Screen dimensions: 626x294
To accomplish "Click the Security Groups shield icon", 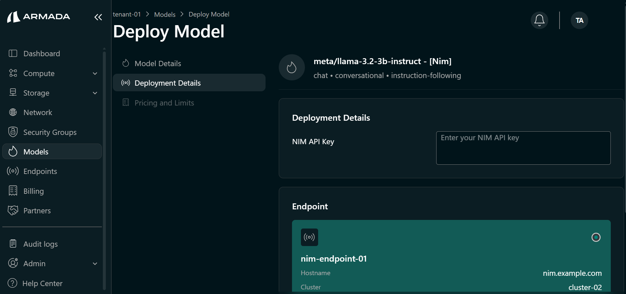I will tap(13, 132).
